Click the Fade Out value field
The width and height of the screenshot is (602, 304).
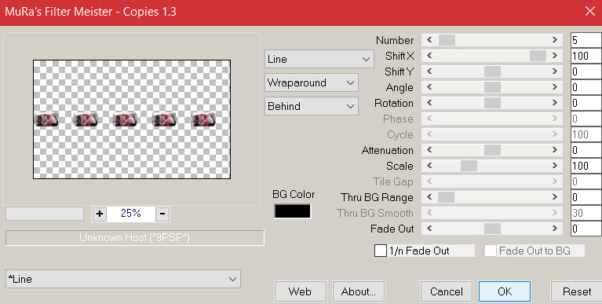coord(586,229)
